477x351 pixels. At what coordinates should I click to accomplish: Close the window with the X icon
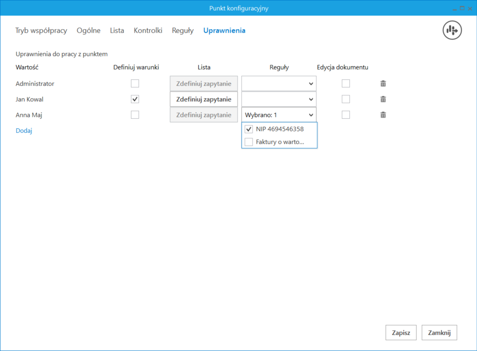point(470,9)
